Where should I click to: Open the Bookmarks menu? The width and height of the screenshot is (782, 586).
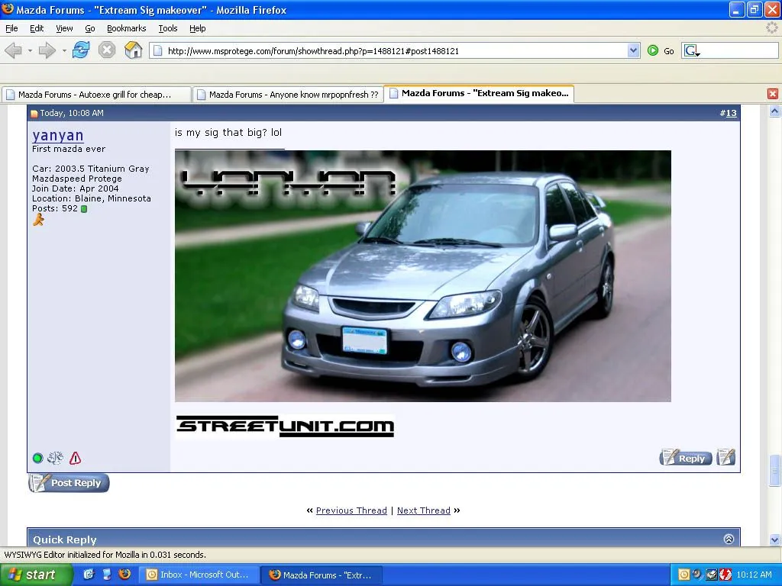[125, 28]
